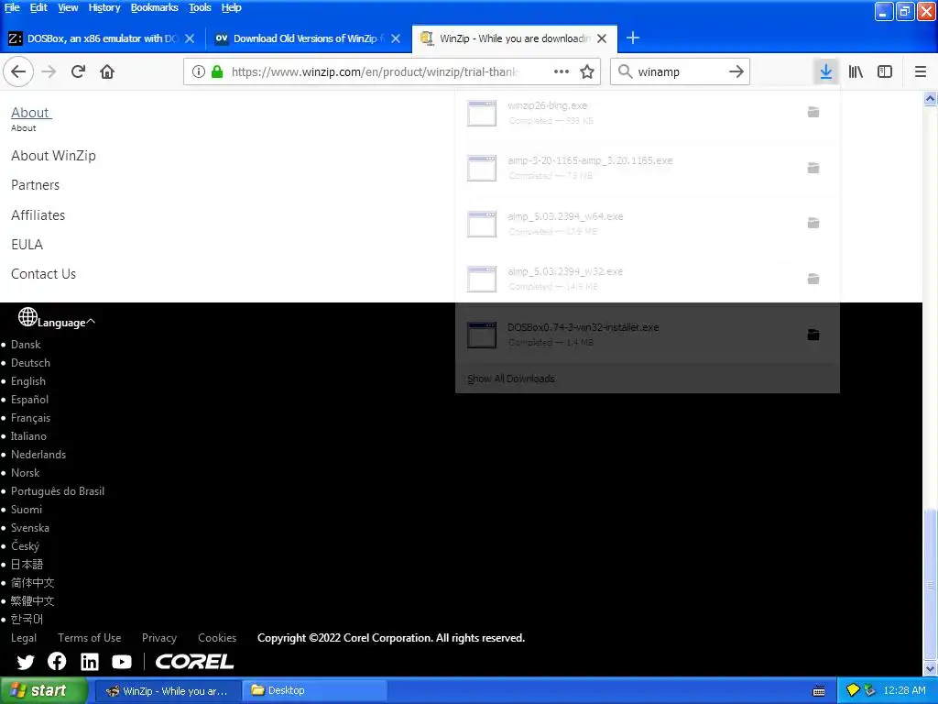
Task: Reload the current page
Action: pos(79,71)
